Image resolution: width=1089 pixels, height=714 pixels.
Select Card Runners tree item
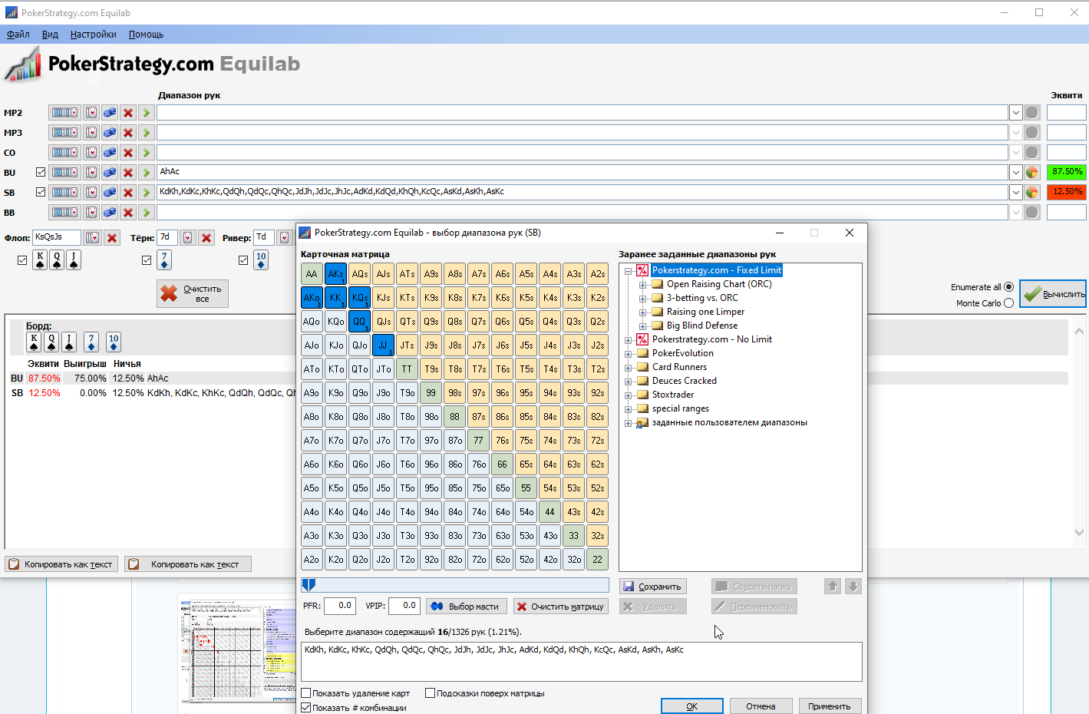pyautogui.click(x=679, y=367)
